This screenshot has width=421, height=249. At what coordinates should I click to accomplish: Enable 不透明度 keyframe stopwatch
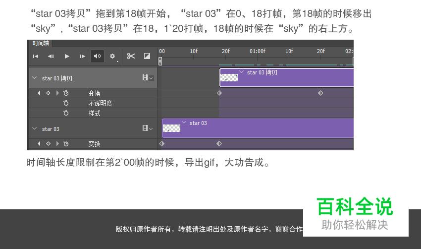pos(66,103)
